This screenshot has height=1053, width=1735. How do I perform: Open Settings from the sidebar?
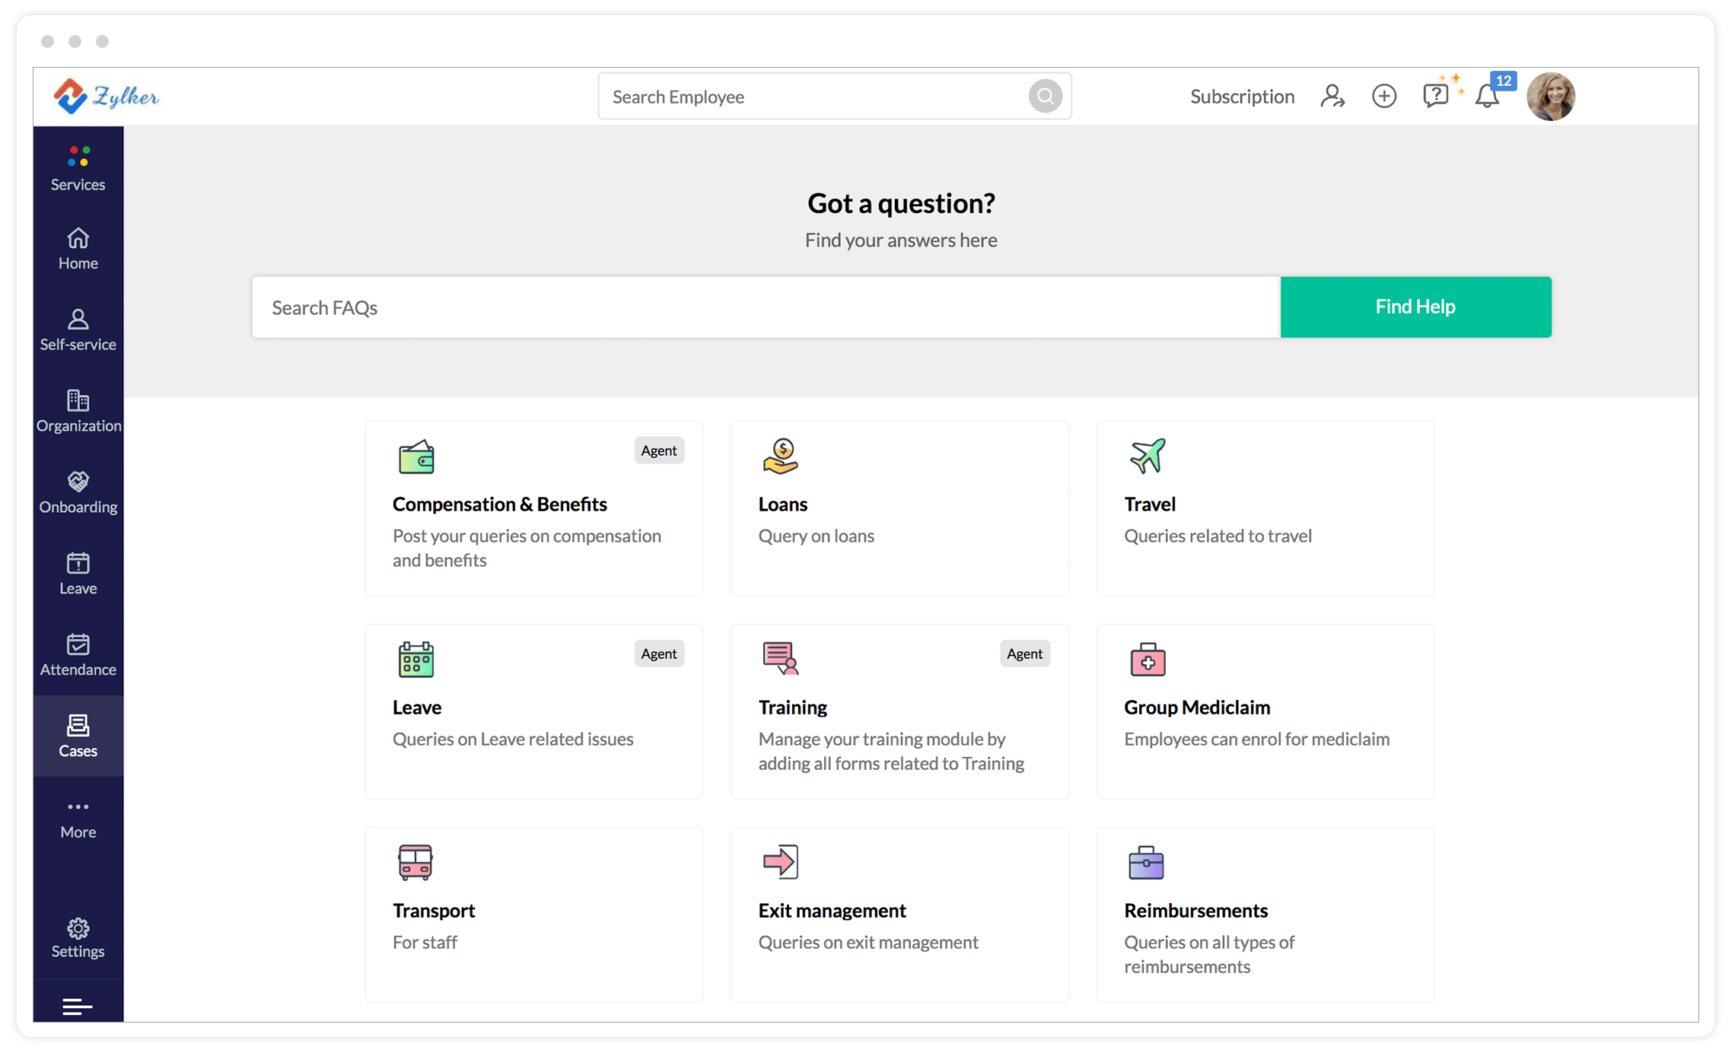click(78, 938)
